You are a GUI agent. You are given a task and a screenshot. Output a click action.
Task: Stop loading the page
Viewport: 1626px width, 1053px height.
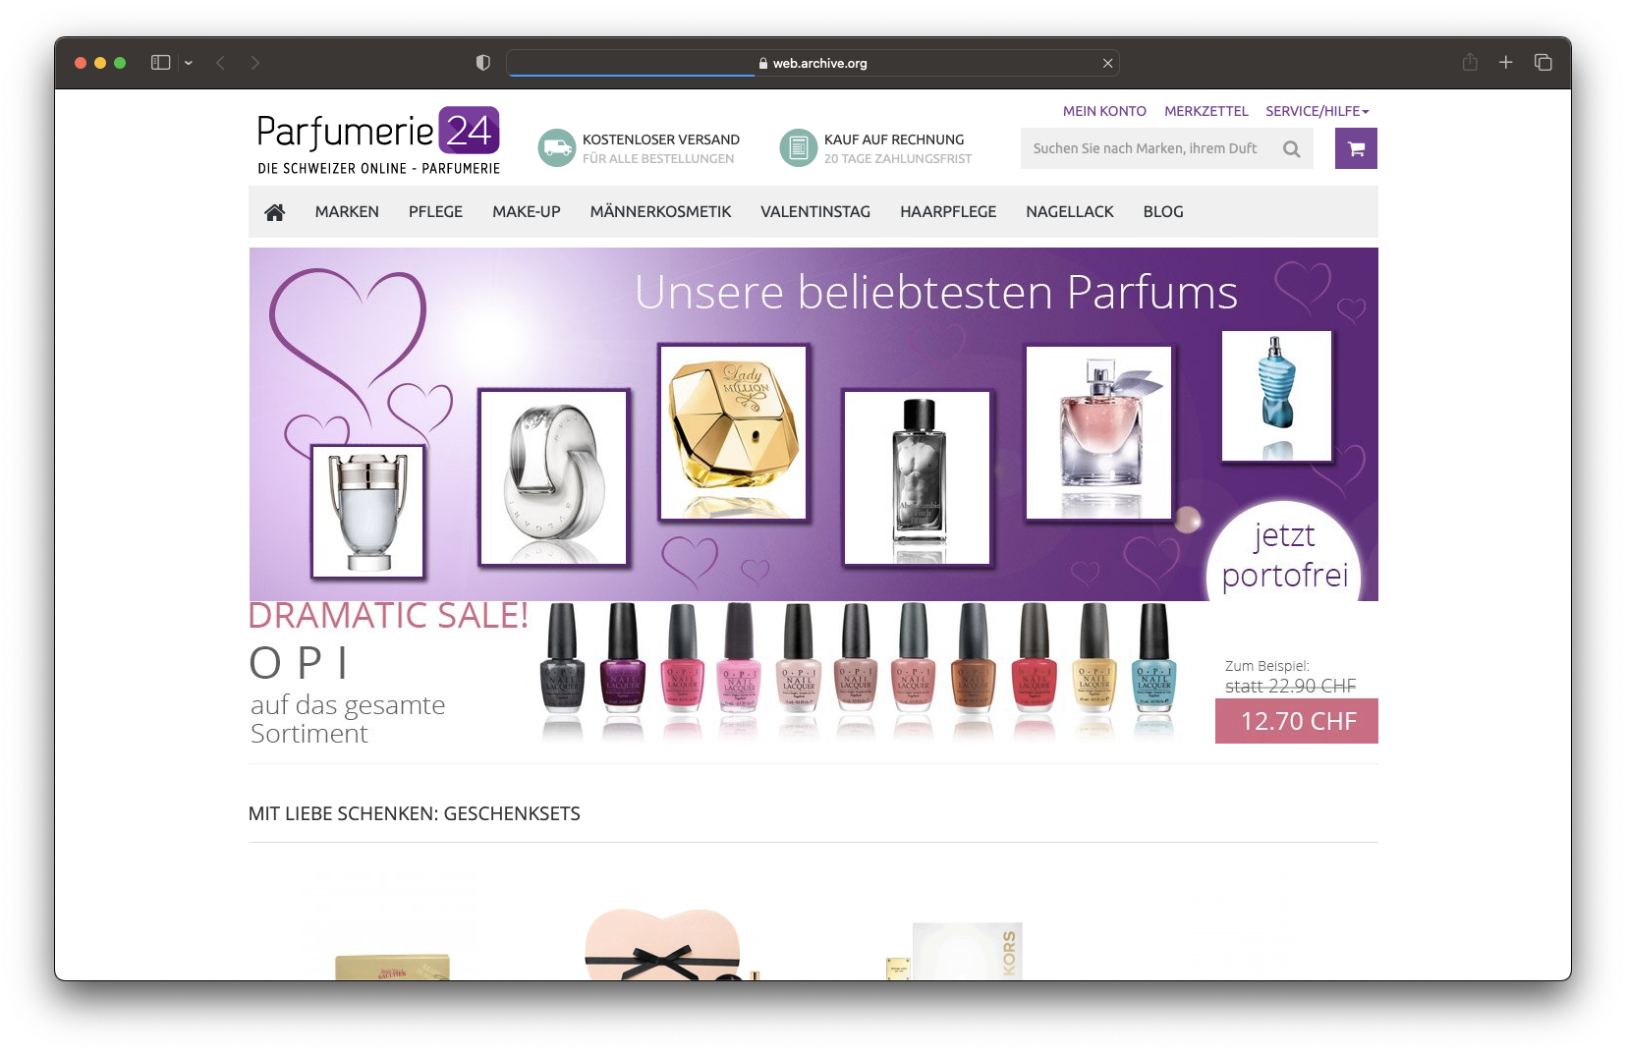[1107, 63]
